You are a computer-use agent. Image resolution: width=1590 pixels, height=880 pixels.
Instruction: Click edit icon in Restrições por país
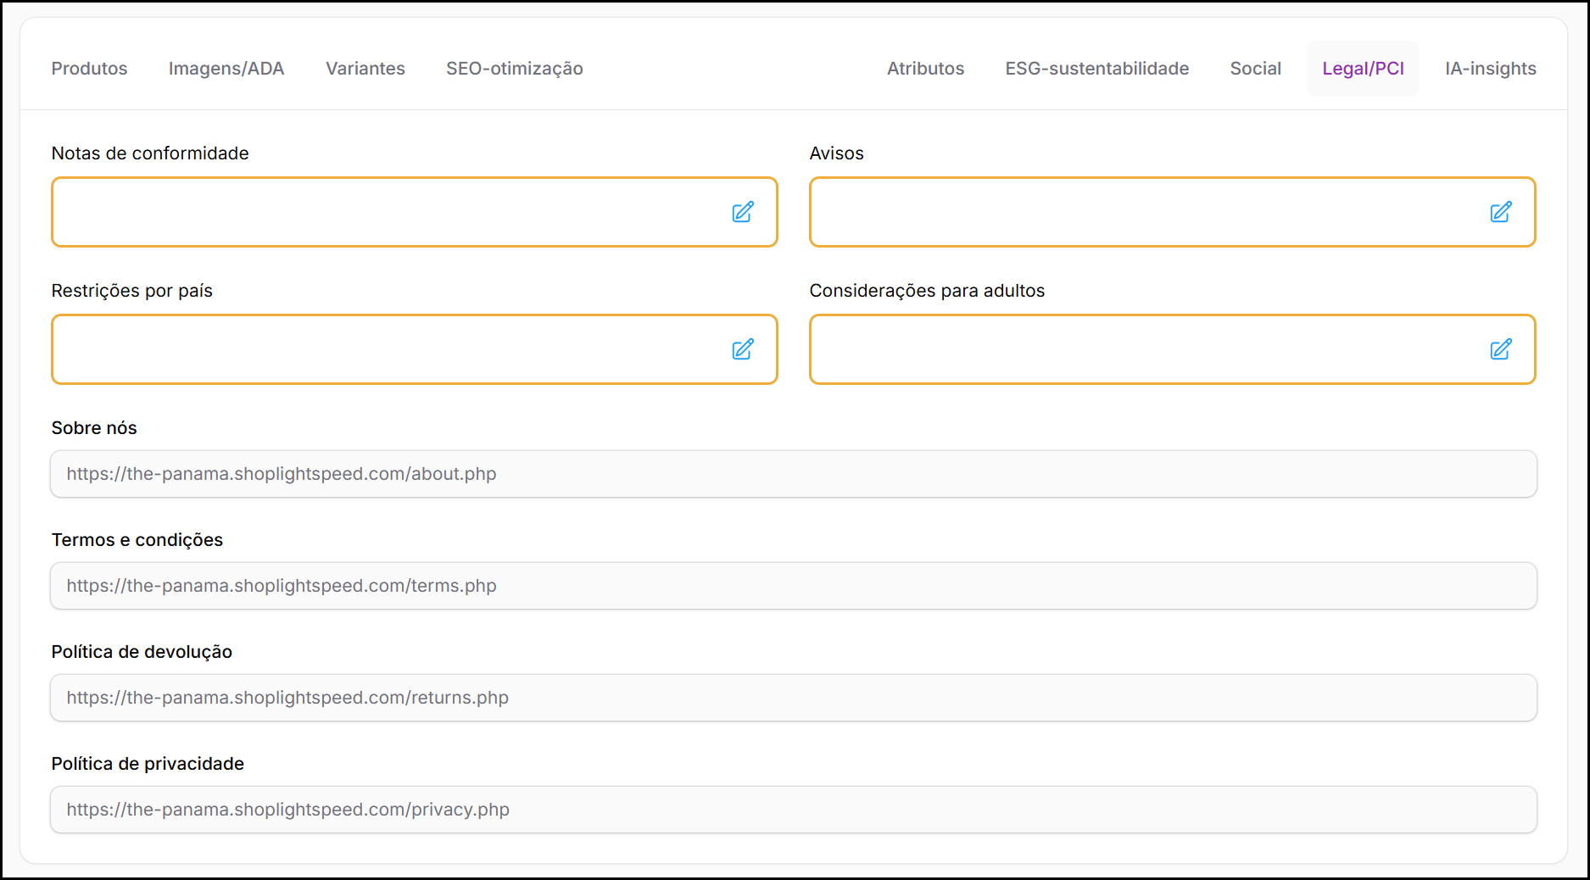tap(742, 349)
